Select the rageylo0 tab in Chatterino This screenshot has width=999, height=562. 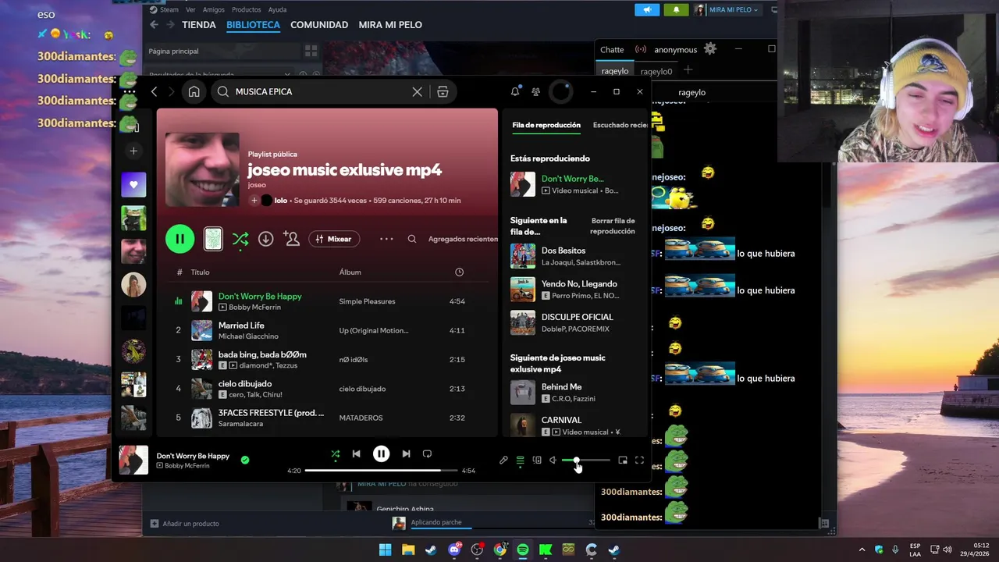pyautogui.click(x=656, y=71)
